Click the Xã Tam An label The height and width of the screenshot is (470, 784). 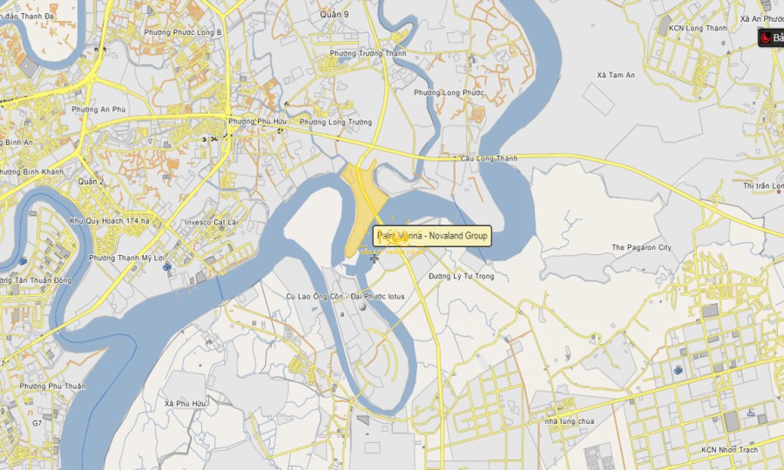(616, 75)
